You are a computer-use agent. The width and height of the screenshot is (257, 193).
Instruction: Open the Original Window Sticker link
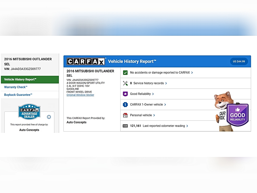click(80, 95)
